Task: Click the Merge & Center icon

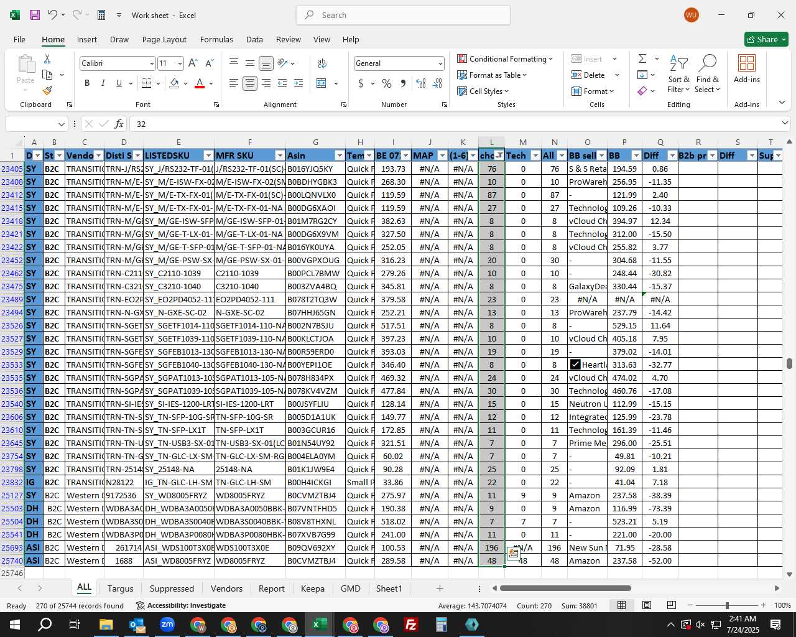Action: (322, 83)
